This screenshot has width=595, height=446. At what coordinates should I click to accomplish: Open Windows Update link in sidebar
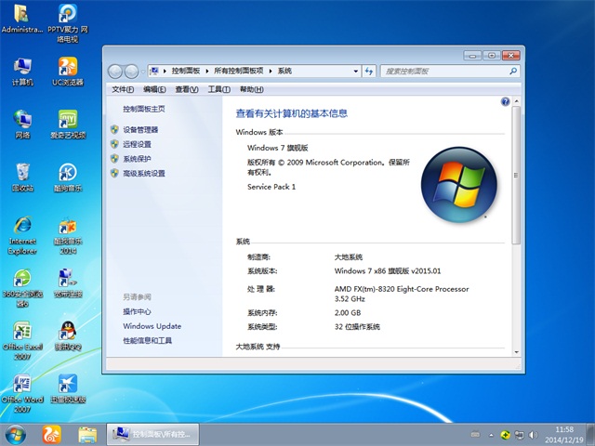click(152, 326)
